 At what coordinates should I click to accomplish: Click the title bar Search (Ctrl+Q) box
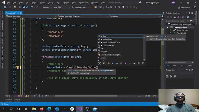click(x=124, y=2)
